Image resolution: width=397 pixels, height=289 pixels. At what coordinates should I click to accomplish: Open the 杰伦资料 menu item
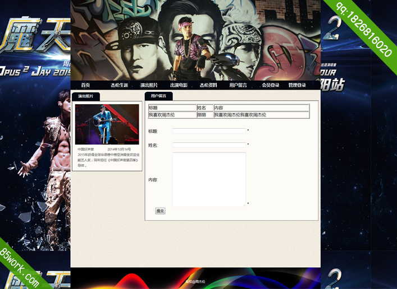coord(208,85)
